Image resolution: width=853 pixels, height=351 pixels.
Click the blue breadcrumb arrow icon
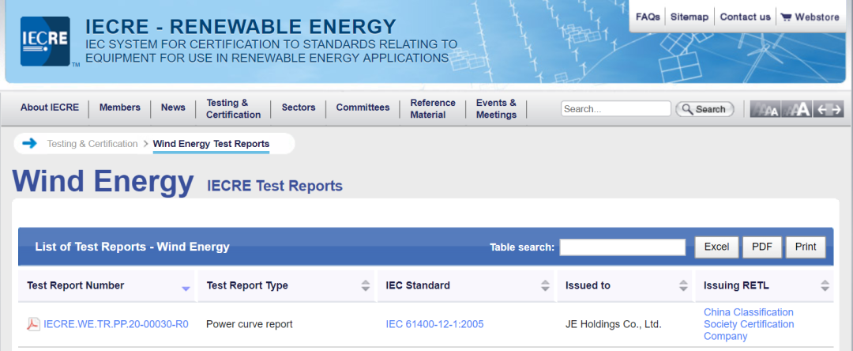(x=29, y=143)
